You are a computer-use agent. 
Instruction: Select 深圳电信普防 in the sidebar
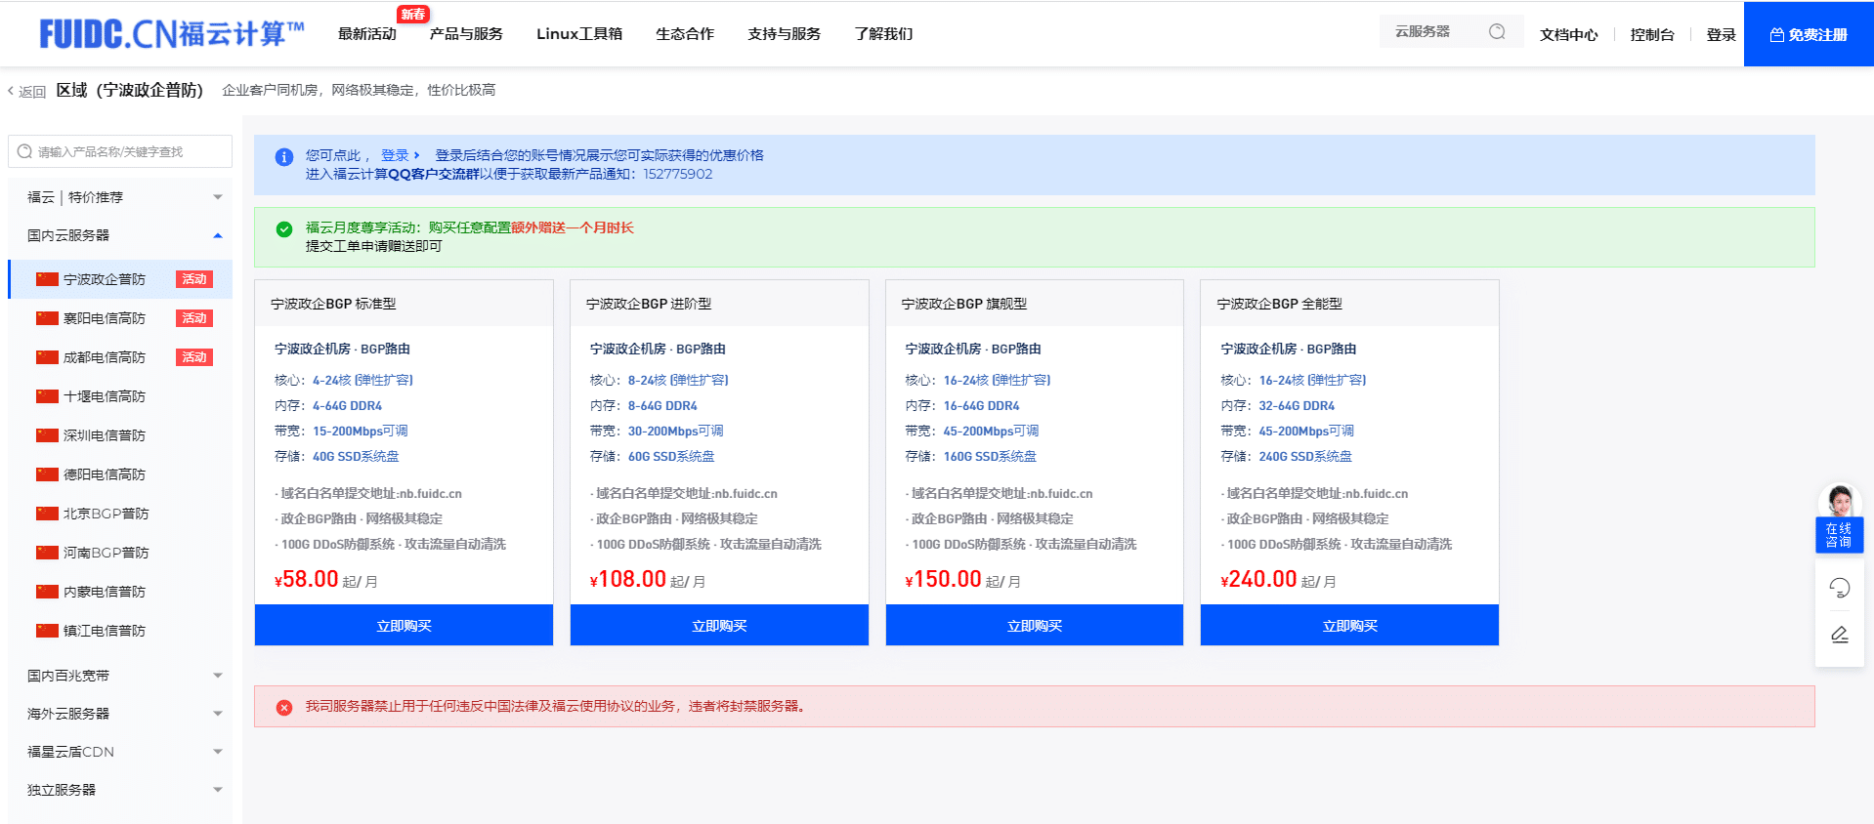point(104,435)
